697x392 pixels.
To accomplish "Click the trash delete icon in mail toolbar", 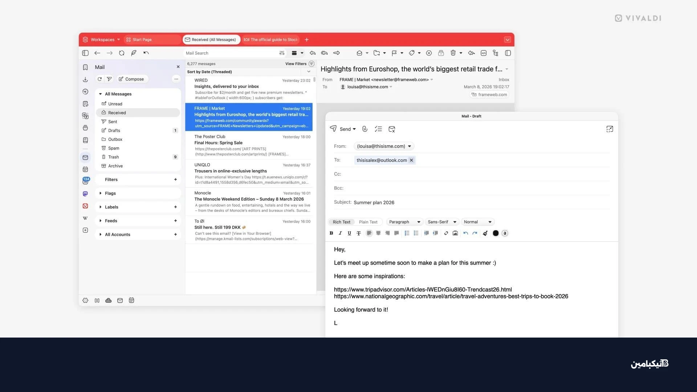I will [453, 53].
